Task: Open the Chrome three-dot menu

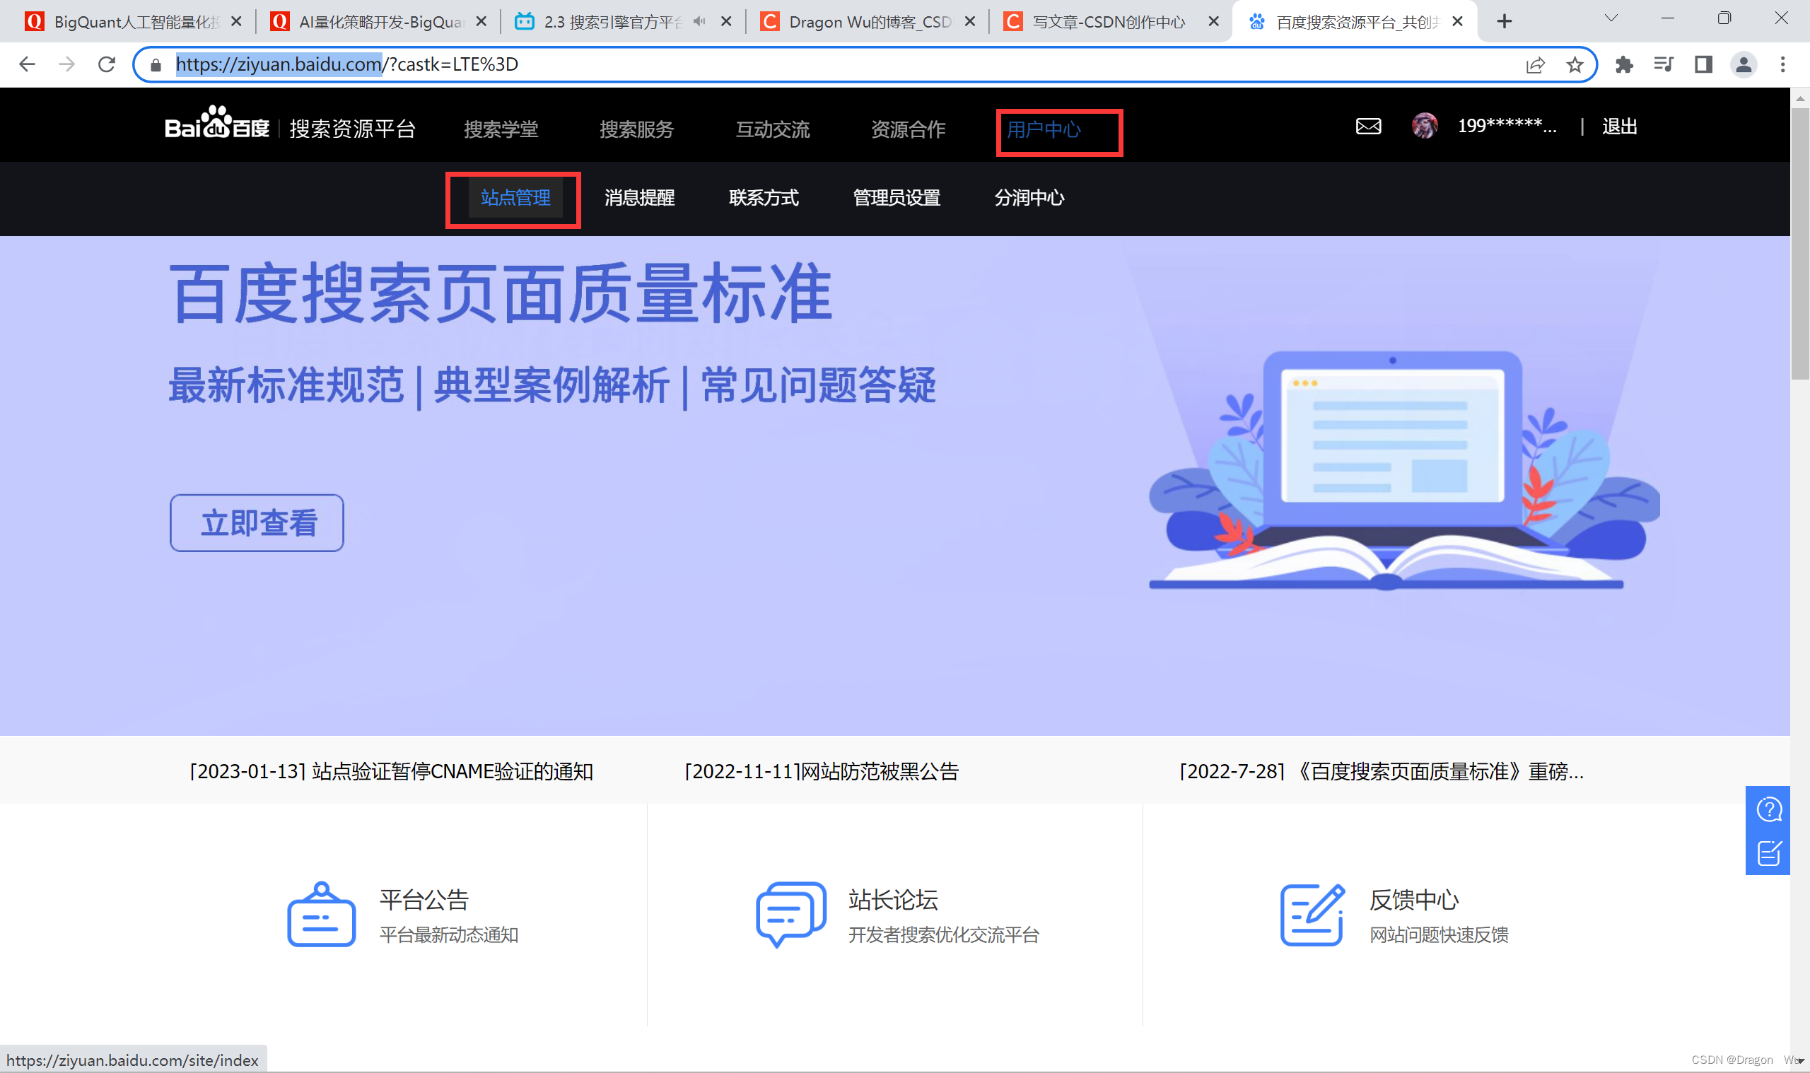Action: (1782, 64)
